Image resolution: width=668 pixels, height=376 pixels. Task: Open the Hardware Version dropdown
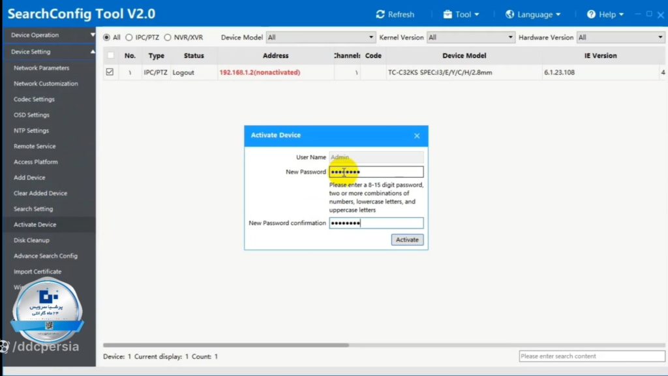(x=621, y=37)
